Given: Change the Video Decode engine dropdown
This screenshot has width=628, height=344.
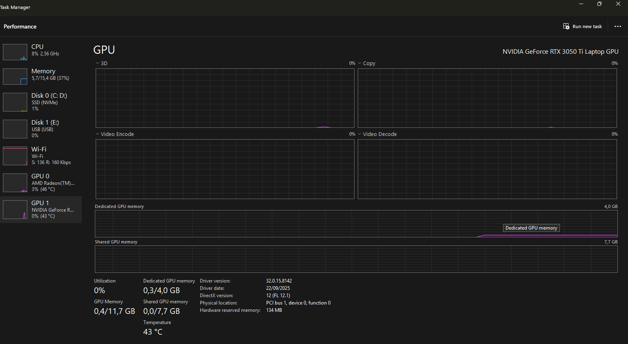Looking at the screenshot, I should pyautogui.click(x=360, y=134).
